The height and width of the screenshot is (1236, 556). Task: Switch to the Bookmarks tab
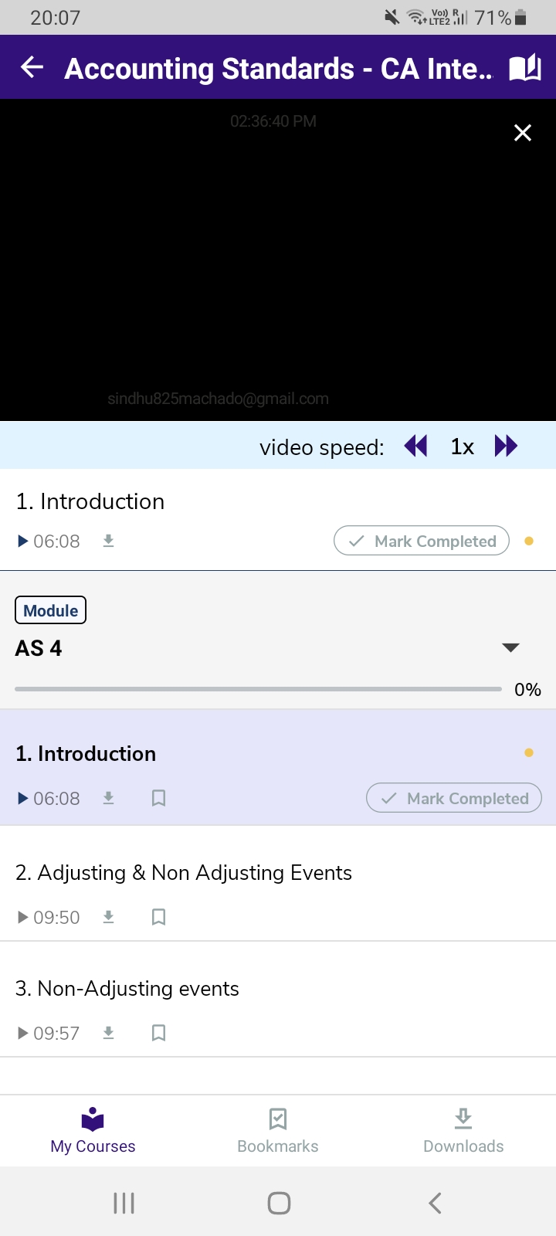(x=278, y=1130)
